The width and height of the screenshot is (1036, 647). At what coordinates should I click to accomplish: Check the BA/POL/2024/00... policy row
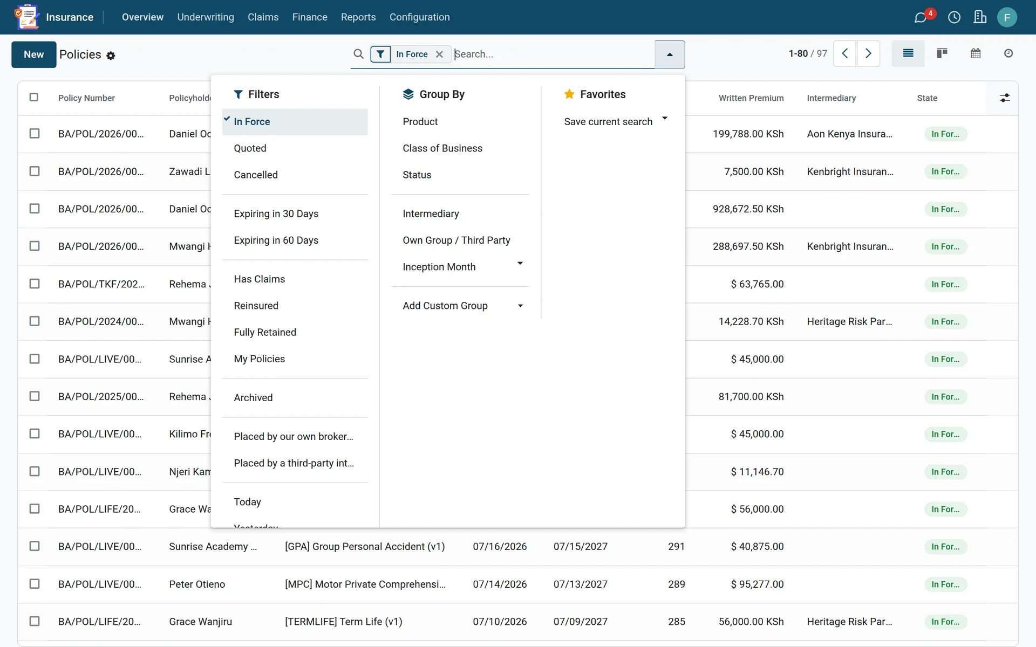coord(35,321)
